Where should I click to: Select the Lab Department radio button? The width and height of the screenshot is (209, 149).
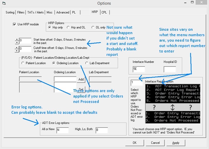87,63
